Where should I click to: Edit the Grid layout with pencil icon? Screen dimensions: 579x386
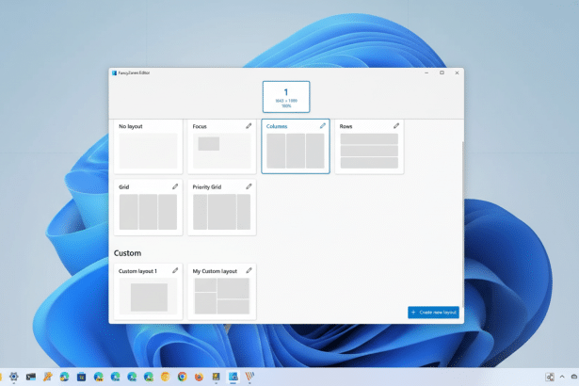coord(175,186)
